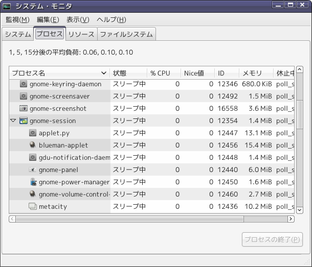Viewport: 312px width, 267px height.
Task: Select the gnome-keyring-daemon row name
Action: (65, 84)
